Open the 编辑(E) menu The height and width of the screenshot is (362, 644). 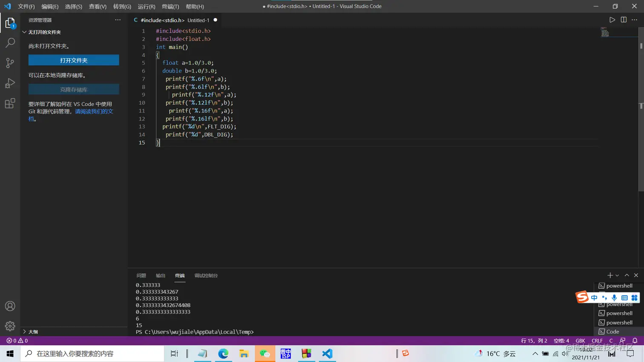[50, 6]
